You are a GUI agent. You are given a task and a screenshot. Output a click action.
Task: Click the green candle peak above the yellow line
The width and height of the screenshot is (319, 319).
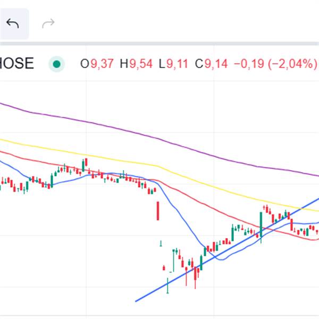(x=84, y=162)
